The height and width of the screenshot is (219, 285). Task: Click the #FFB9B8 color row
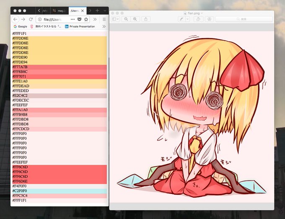click(60, 115)
